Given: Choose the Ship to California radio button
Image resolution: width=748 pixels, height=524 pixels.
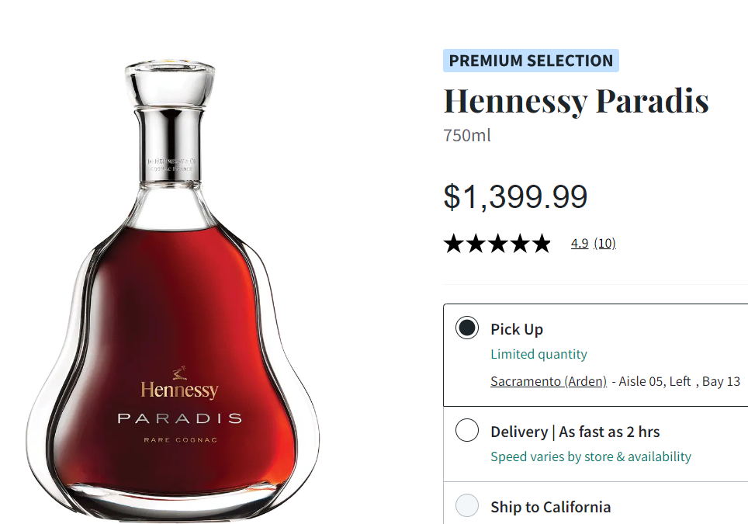Looking at the screenshot, I should [467, 506].
